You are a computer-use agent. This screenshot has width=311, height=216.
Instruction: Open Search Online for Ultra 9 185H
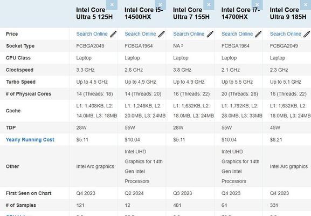[286, 34]
